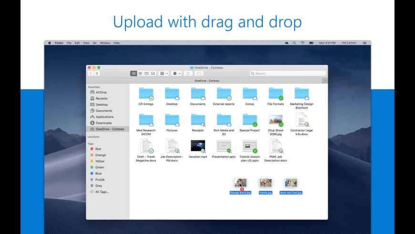Select Job Description - PM.docx file
The height and width of the screenshot is (234, 415).
click(x=172, y=146)
